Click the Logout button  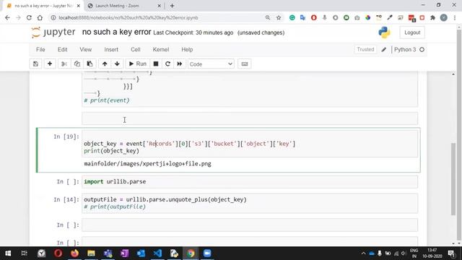pos(412,32)
